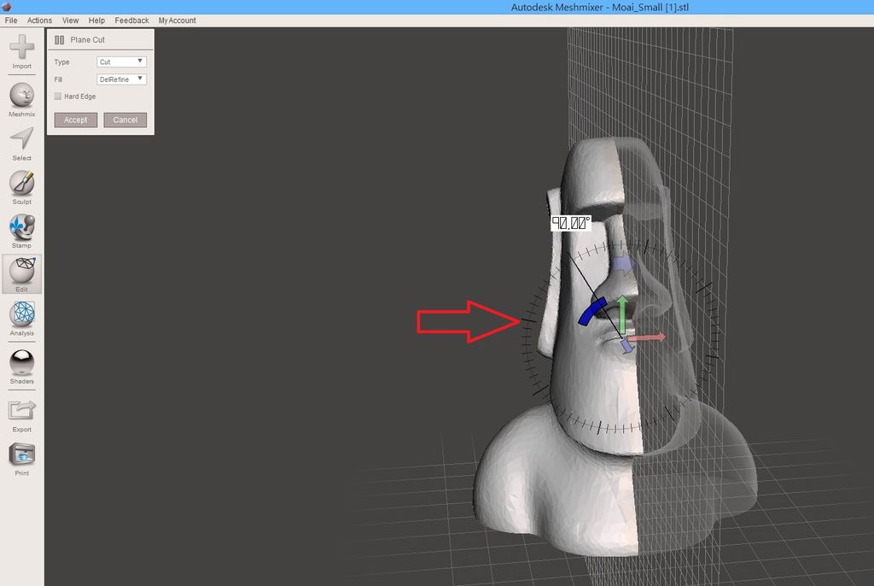Open the My Account menu
The width and height of the screenshot is (874, 586).
click(178, 21)
